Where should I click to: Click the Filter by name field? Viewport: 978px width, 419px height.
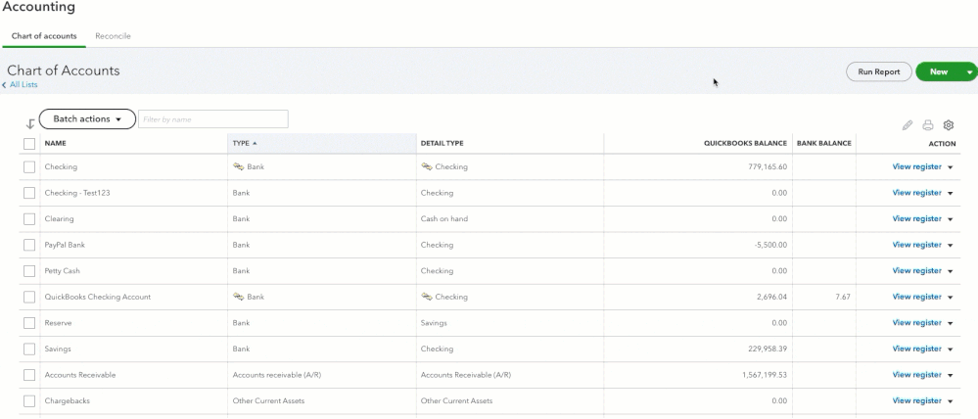click(213, 119)
